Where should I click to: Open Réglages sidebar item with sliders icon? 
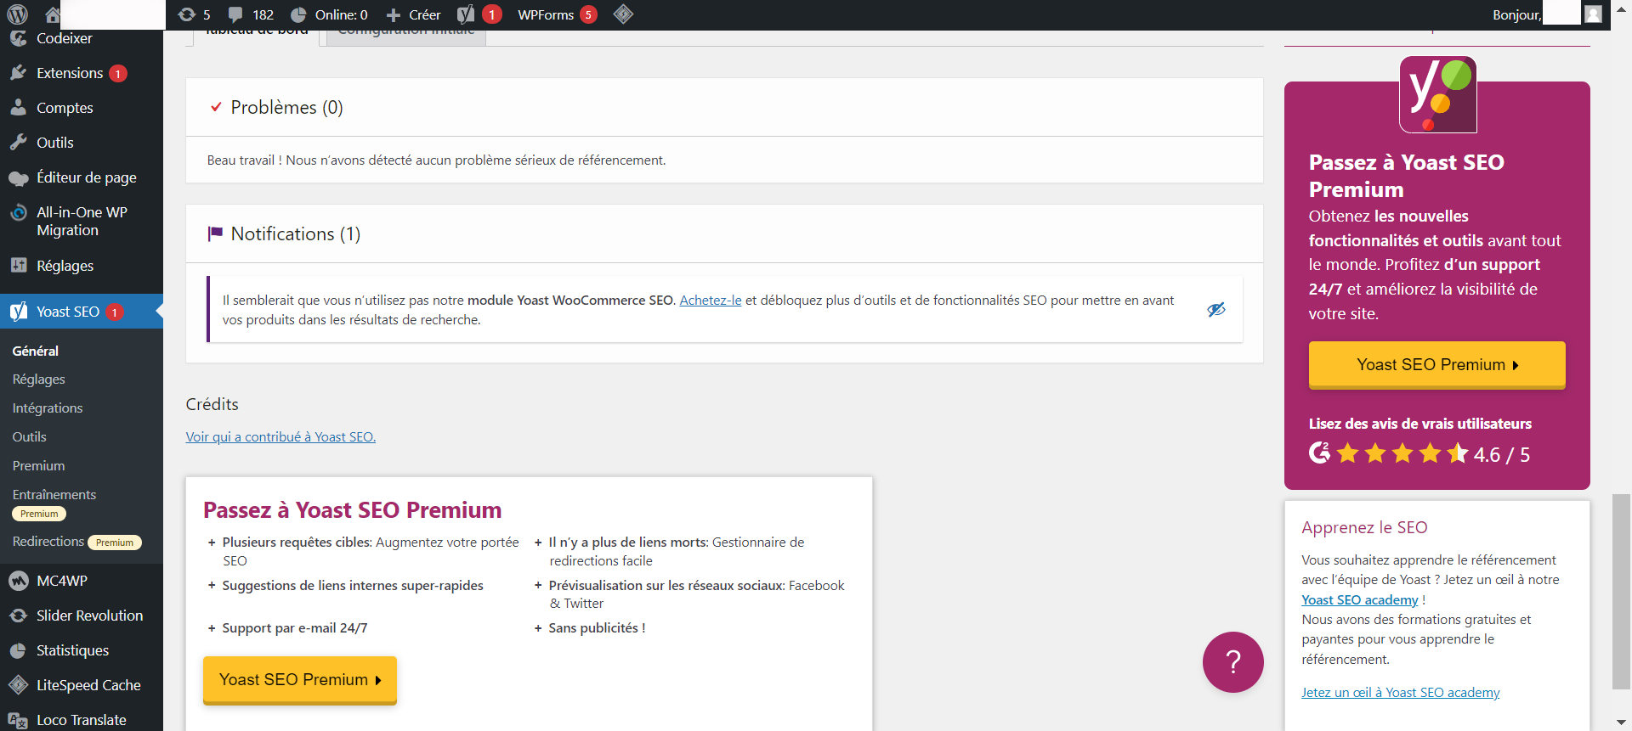[x=82, y=266]
